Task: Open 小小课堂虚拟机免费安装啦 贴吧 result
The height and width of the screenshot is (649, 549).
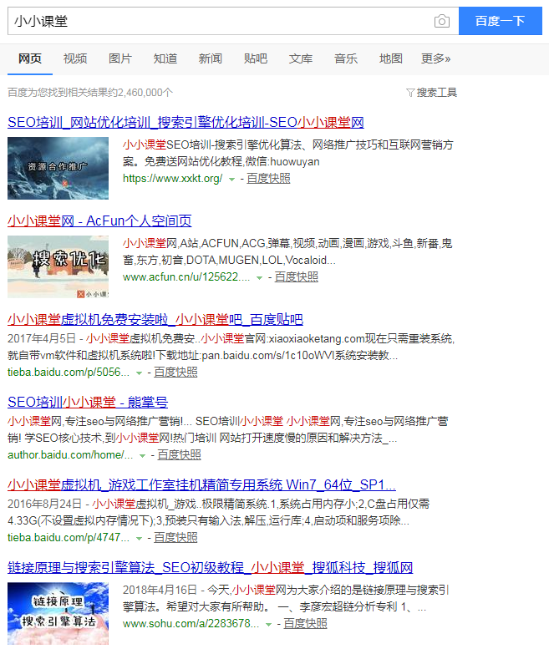Action: (155, 319)
